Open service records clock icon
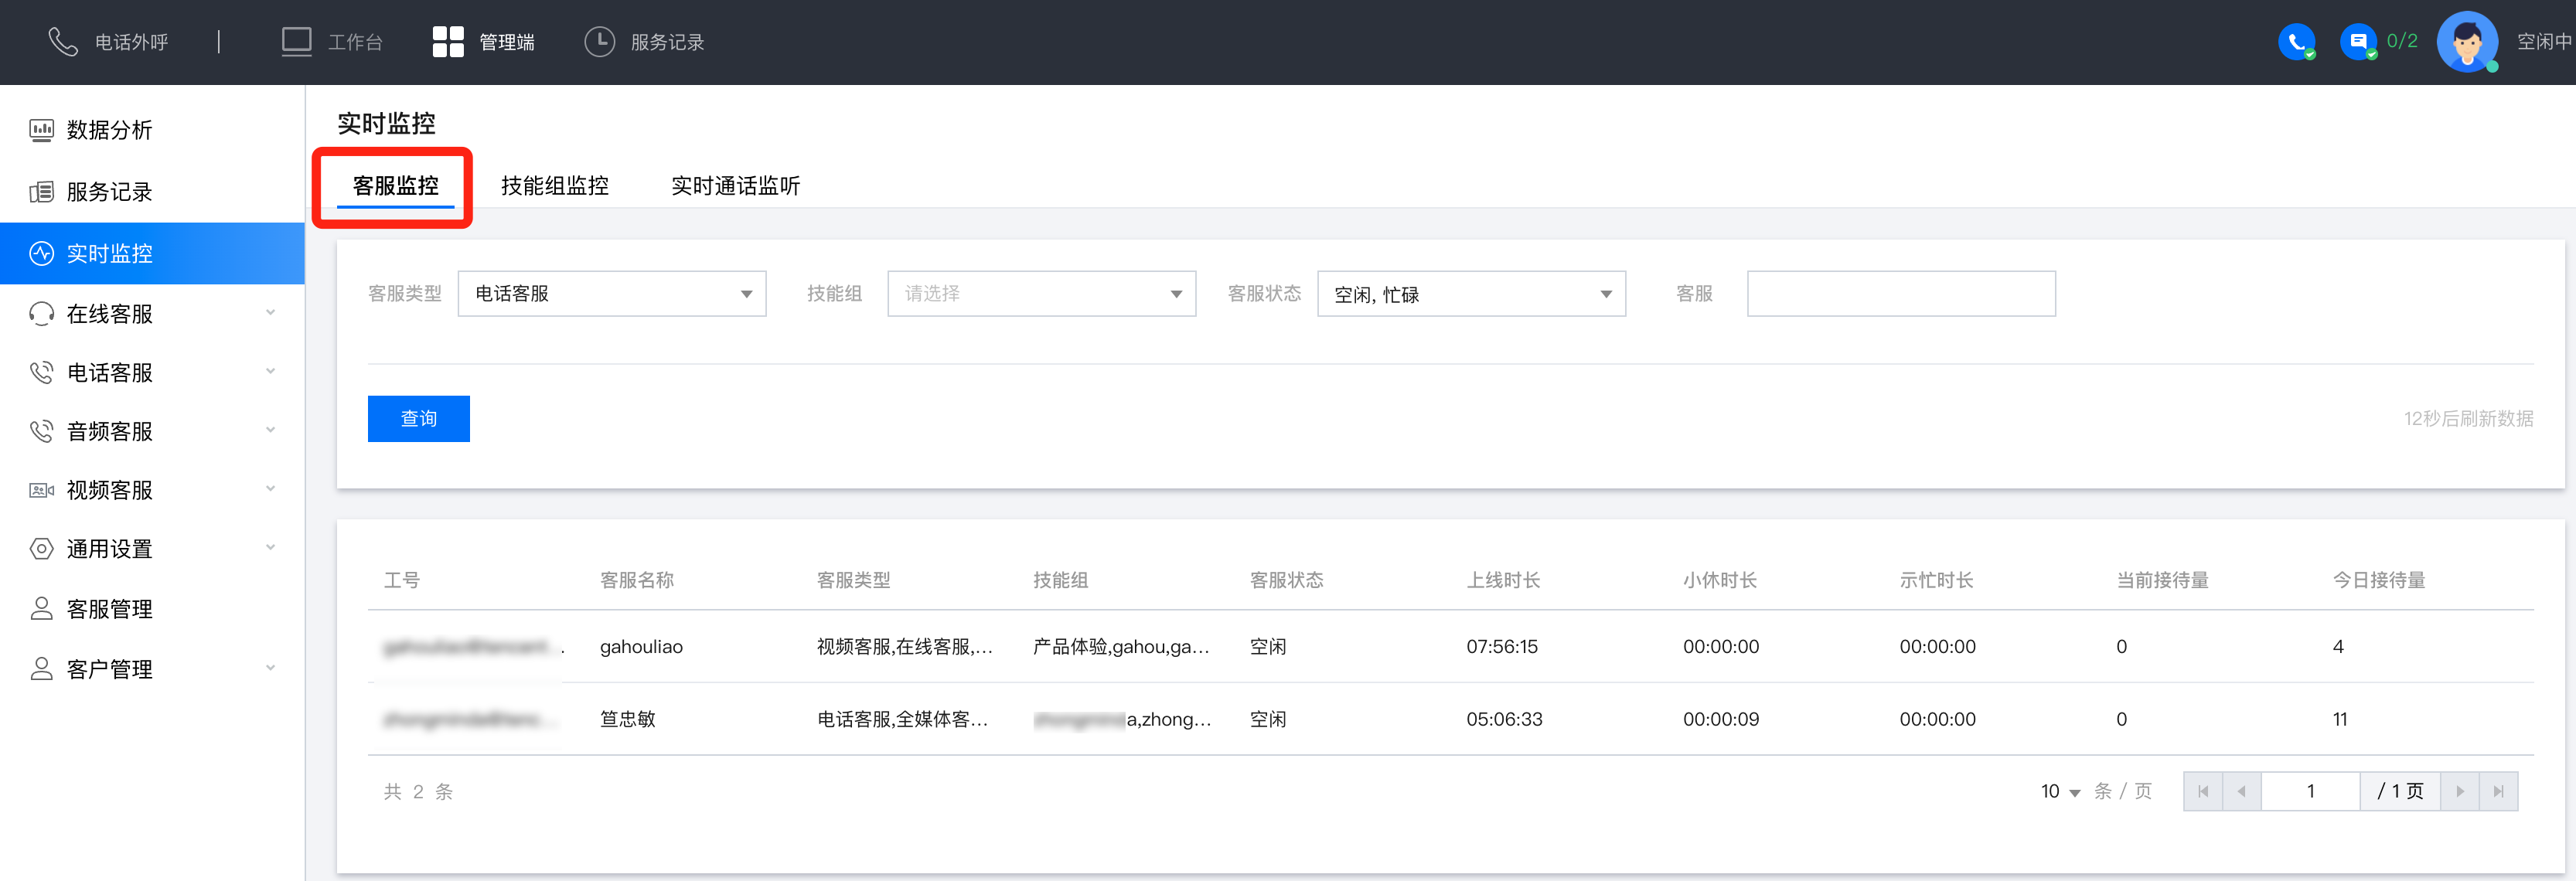2576x881 pixels. 599,42
